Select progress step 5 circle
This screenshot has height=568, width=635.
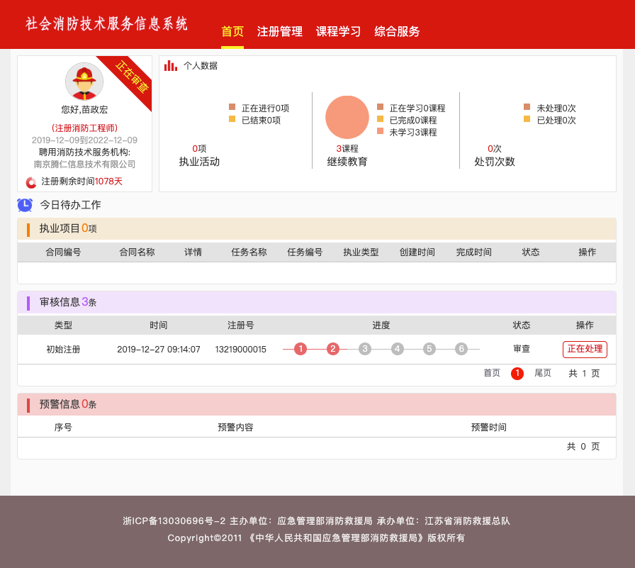429,349
